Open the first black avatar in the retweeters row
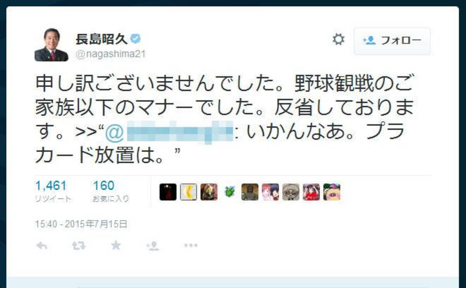 pyautogui.click(x=168, y=192)
